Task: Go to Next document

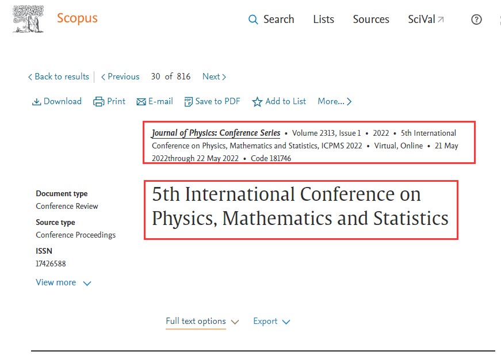Action: tap(214, 77)
